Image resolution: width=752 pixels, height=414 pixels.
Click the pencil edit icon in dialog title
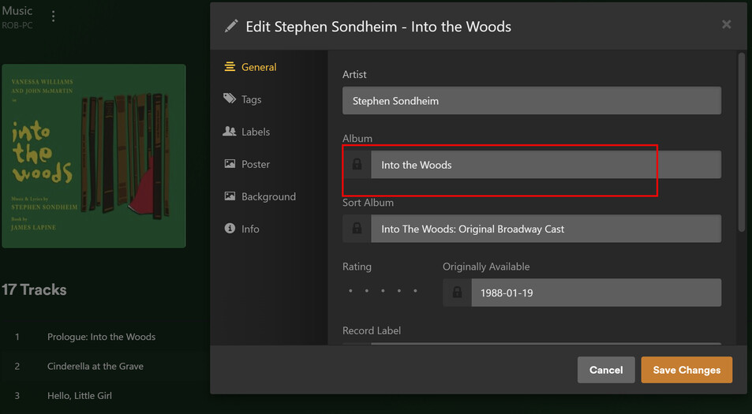(231, 26)
